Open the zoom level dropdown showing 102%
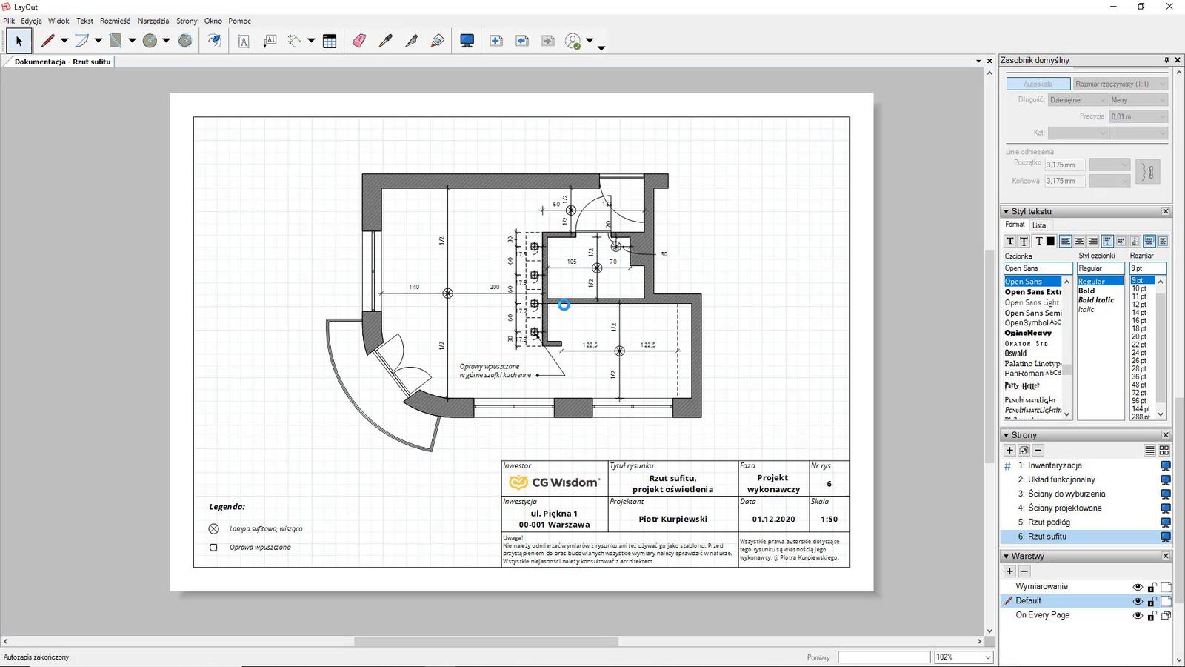 tap(987, 657)
